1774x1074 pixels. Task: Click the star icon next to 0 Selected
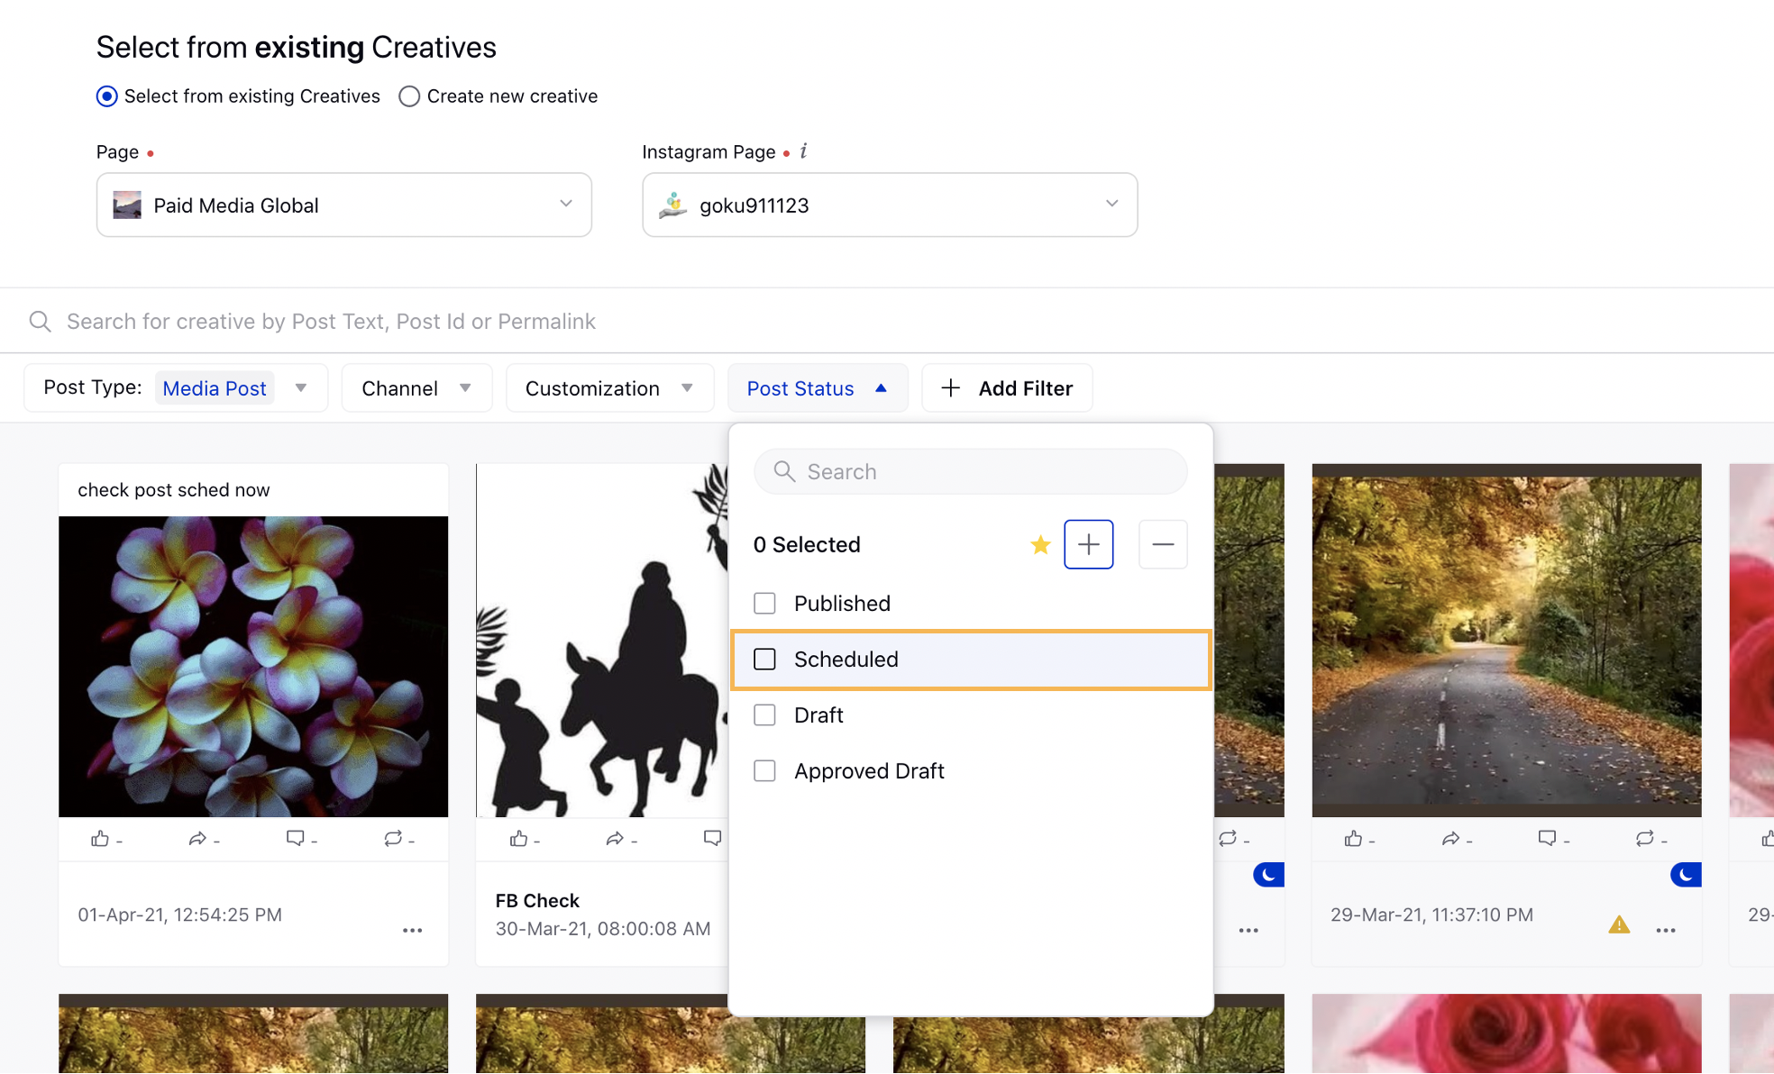1040,544
